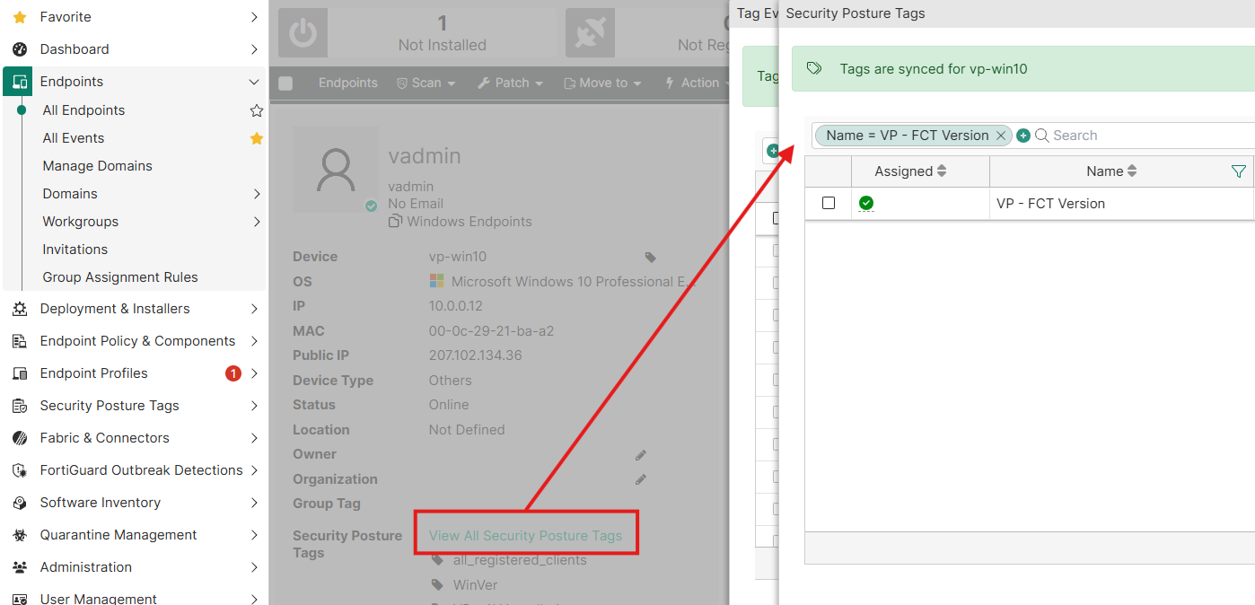Remove the Name = VP - FCT Version filter

[1000, 136]
